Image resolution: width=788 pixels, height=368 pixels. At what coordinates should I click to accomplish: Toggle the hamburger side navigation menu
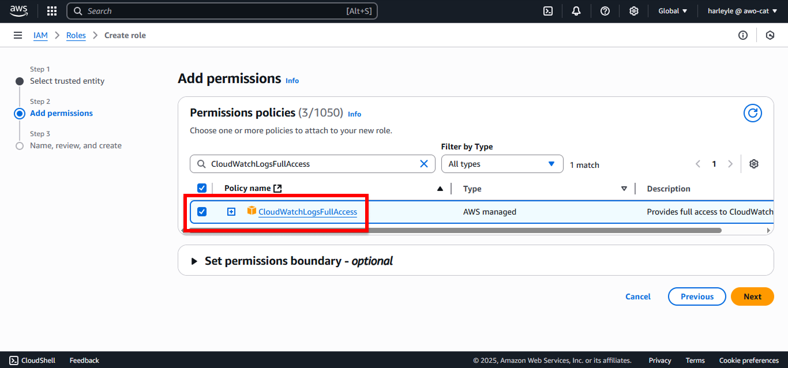[18, 35]
